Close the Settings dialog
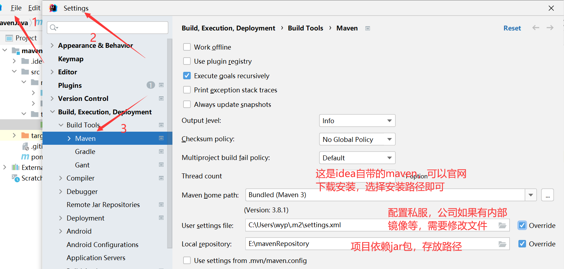The image size is (564, 269). (x=551, y=8)
